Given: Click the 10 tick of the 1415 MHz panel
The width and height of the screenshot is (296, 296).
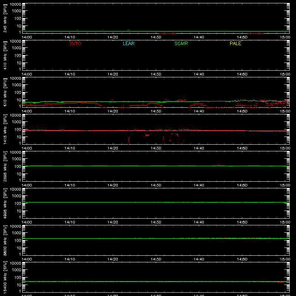Looking at the screenshot, I should click(x=19, y=137).
